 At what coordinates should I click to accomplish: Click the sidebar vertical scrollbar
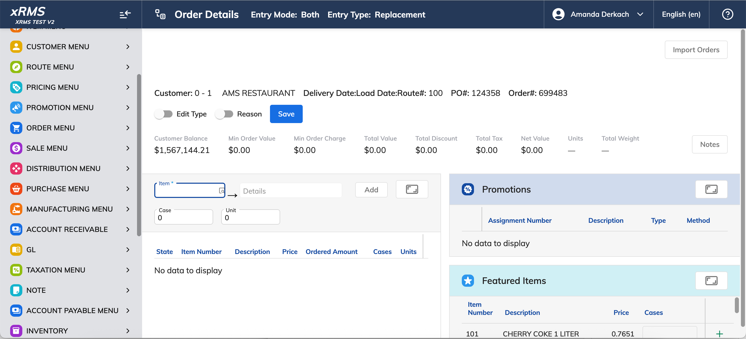click(x=139, y=155)
